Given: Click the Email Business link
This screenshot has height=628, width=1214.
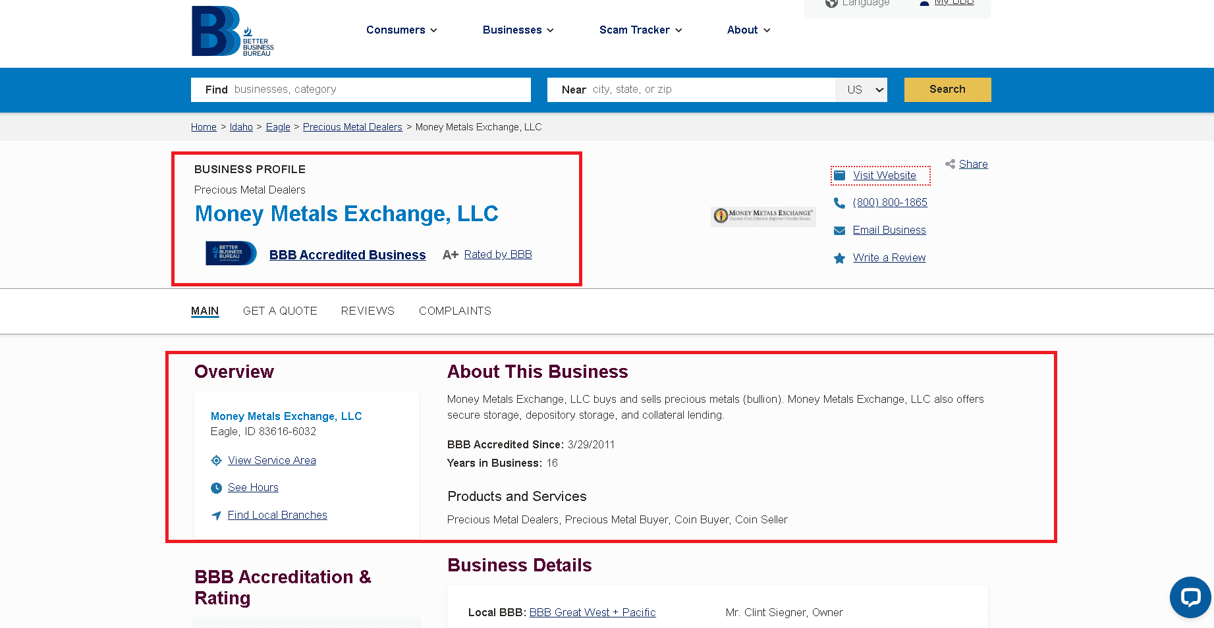Looking at the screenshot, I should pyautogui.click(x=889, y=230).
